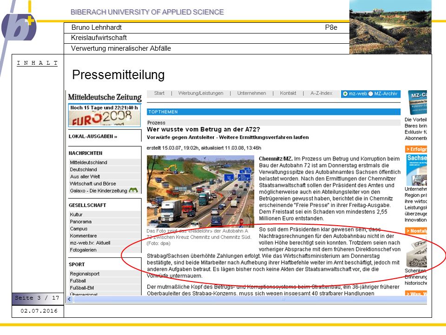Open the Fotogalerien section
The image size is (446, 335).
pyautogui.click(x=83, y=250)
